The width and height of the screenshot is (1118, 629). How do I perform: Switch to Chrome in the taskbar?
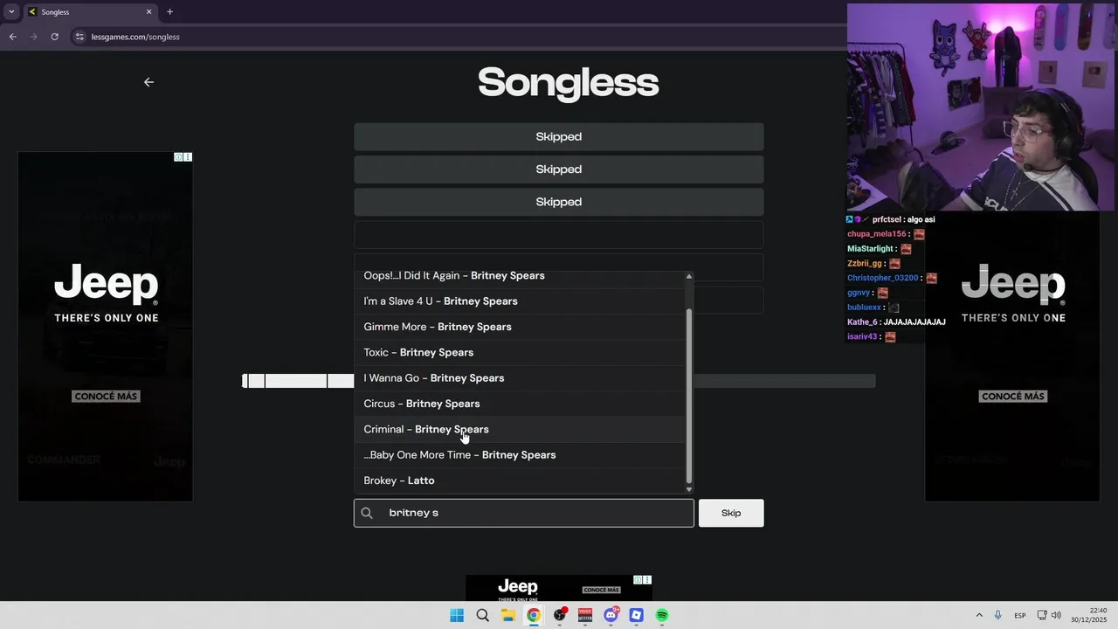coord(534,616)
